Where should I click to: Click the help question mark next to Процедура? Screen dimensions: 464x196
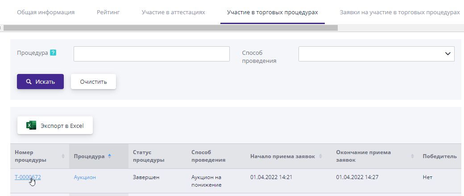pyautogui.click(x=53, y=53)
